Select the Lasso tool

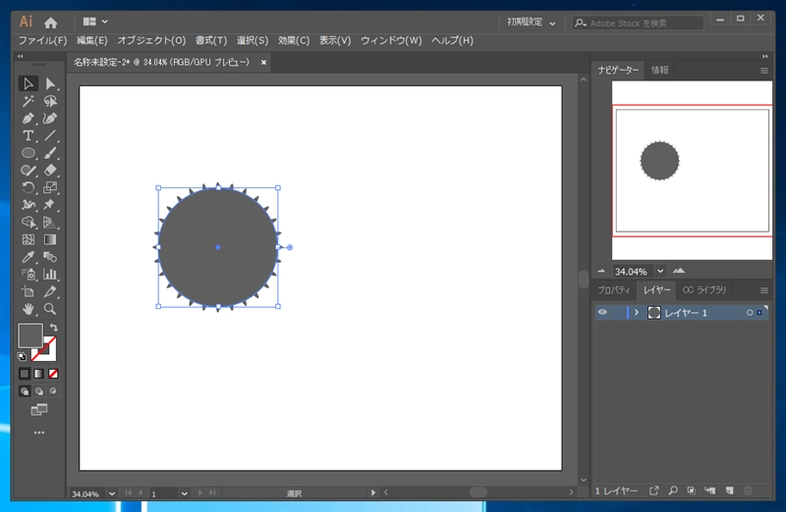(50, 101)
